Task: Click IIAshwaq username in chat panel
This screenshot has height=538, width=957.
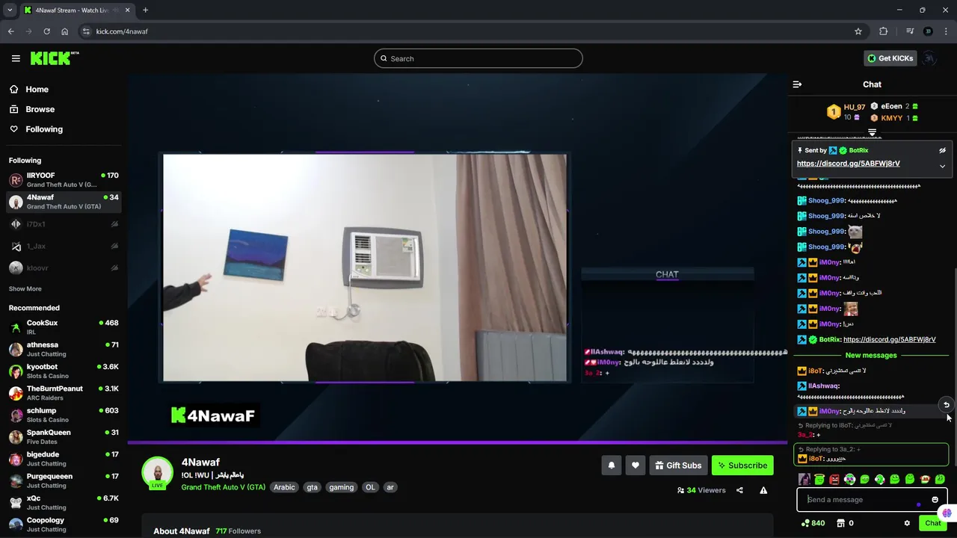Action: coord(824,386)
